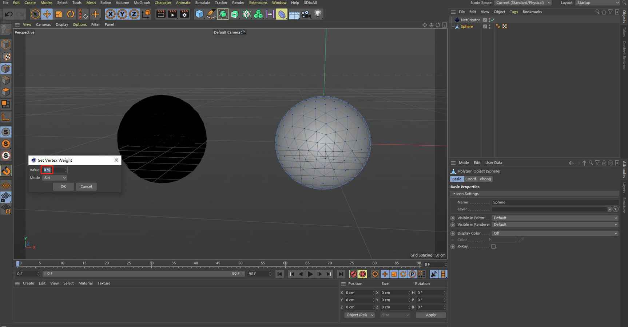Click the Name field showing Sphere
The image size is (628, 327).
[x=555, y=202]
